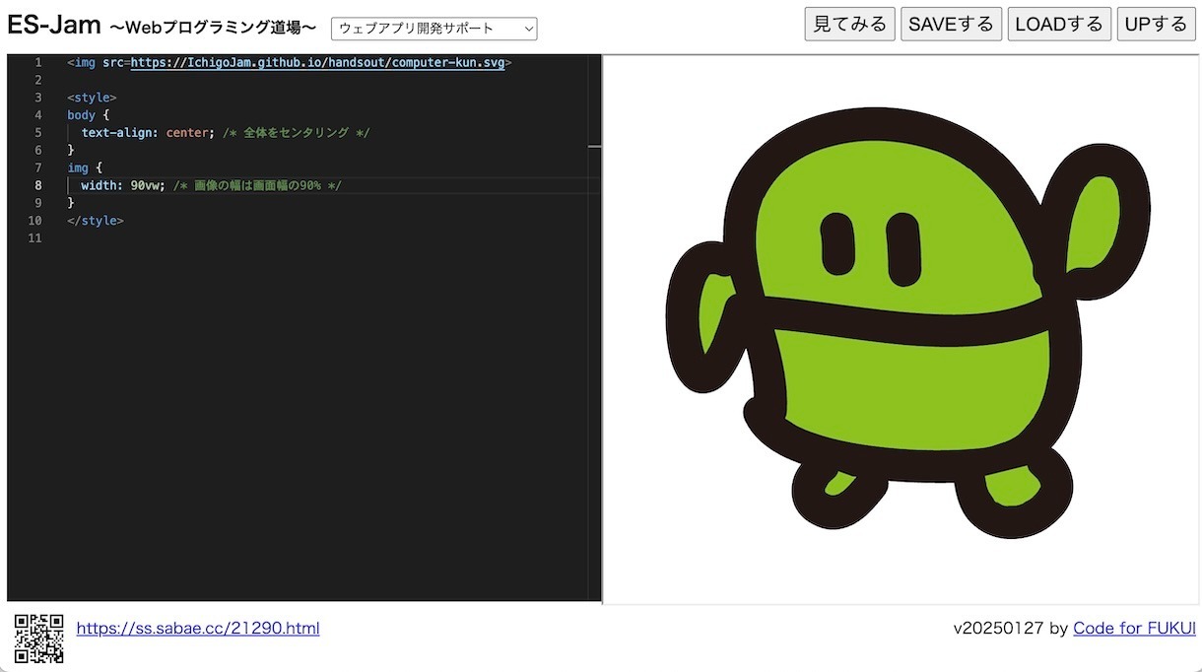This screenshot has height=672, width=1202.
Task: Click the 見てみる button
Action: tap(848, 24)
